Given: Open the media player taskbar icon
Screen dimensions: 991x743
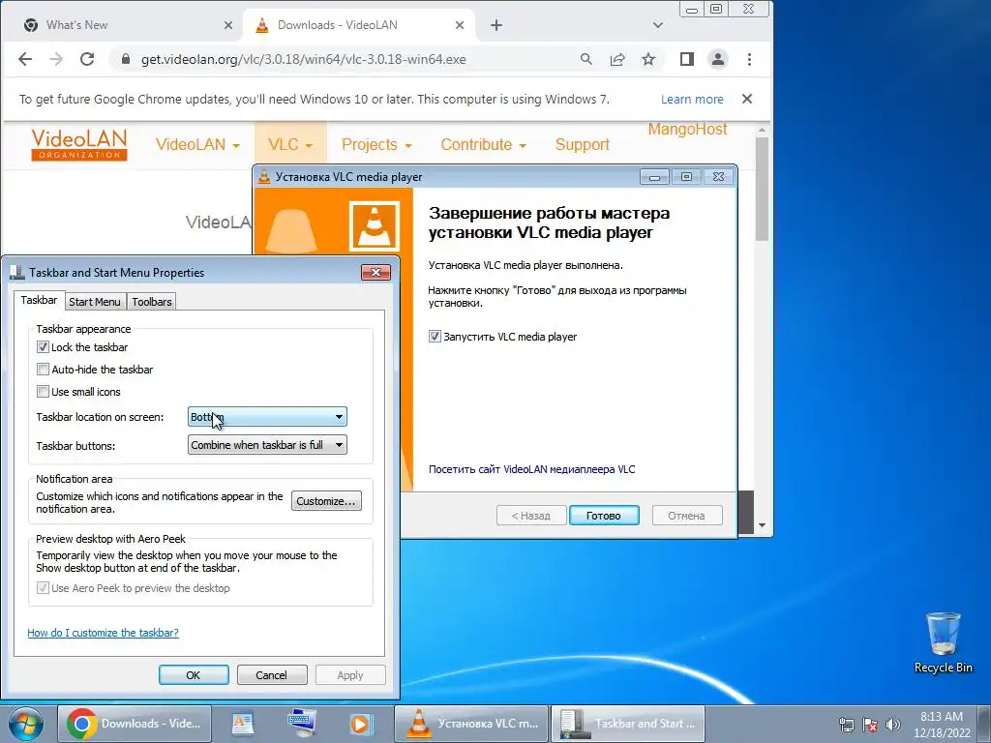Looking at the screenshot, I should point(361,724).
